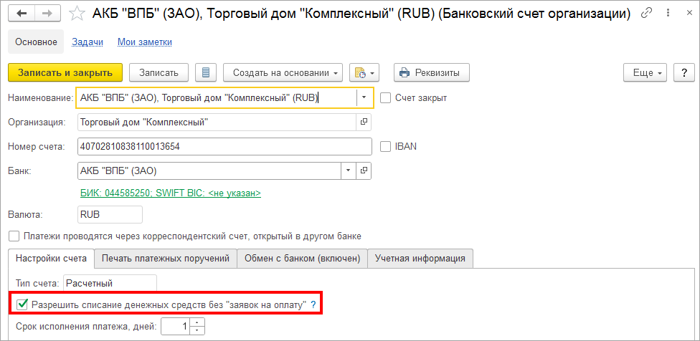Toggle the 'Счет закрыт' checkbox
Image resolution: width=700 pixels, height=341 pixels.
tap(385, 97)
